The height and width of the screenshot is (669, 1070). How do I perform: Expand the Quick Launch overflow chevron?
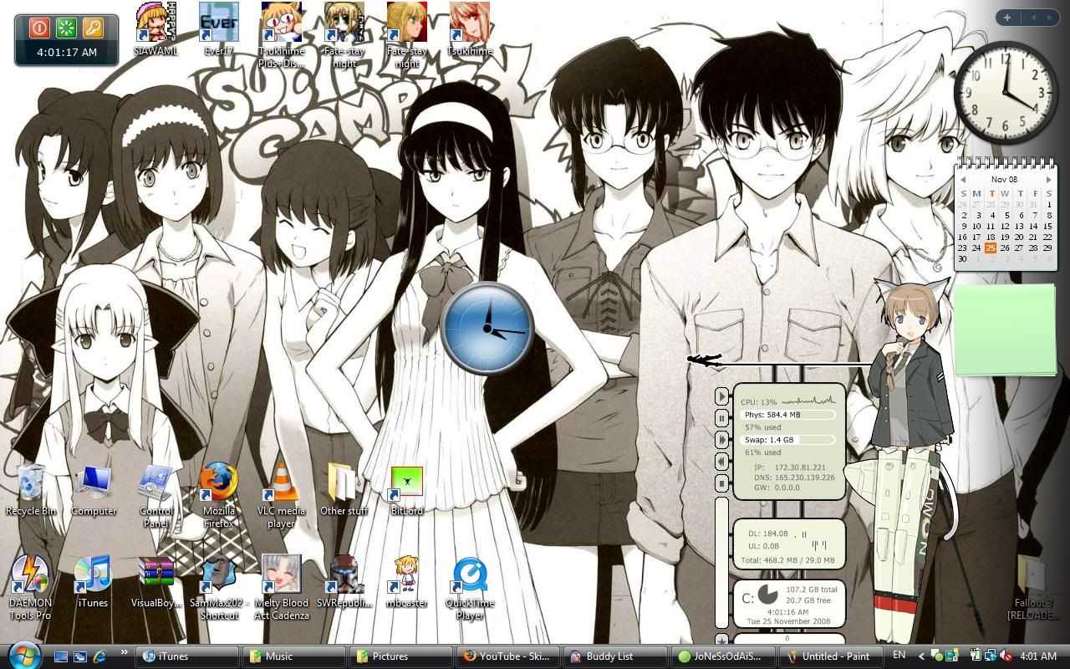point(125,652)
